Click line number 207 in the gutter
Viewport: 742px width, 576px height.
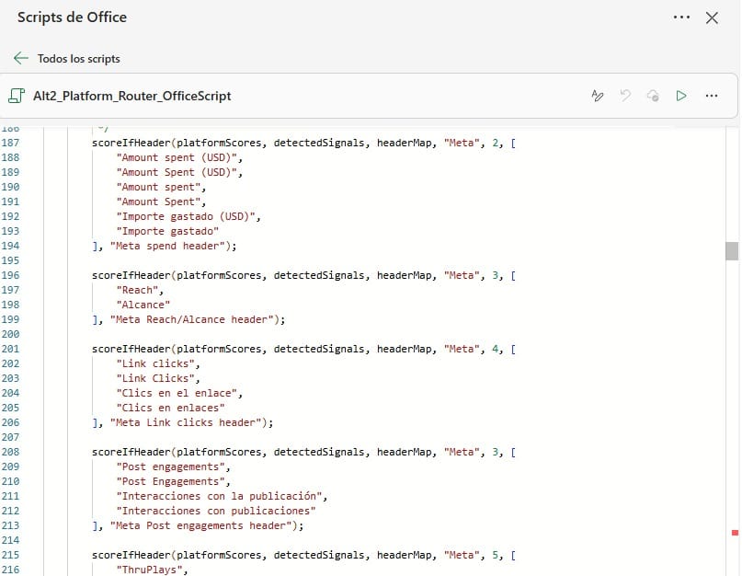10,437
